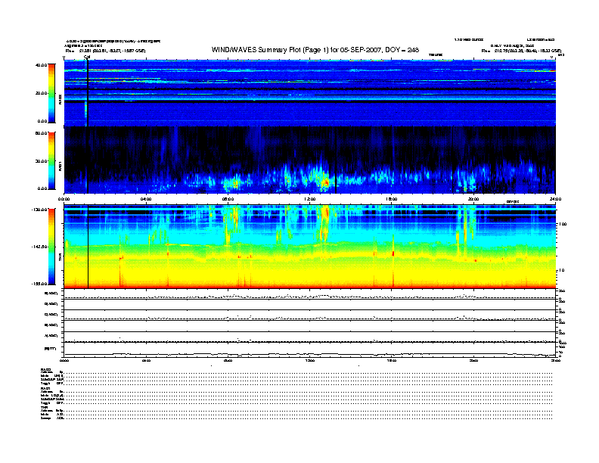
Task: Click the 16:00 tick label under the RAD1 spectrogram
Action: coord(392,199)
